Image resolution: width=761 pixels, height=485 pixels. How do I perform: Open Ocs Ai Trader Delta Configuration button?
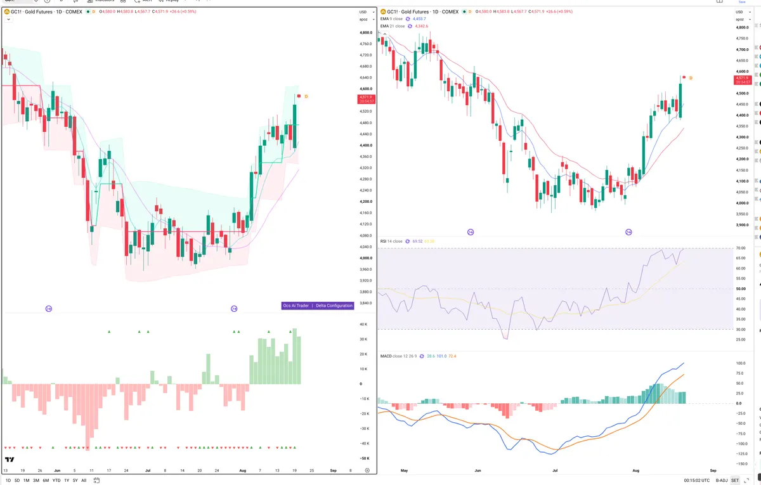coord(317,306)
